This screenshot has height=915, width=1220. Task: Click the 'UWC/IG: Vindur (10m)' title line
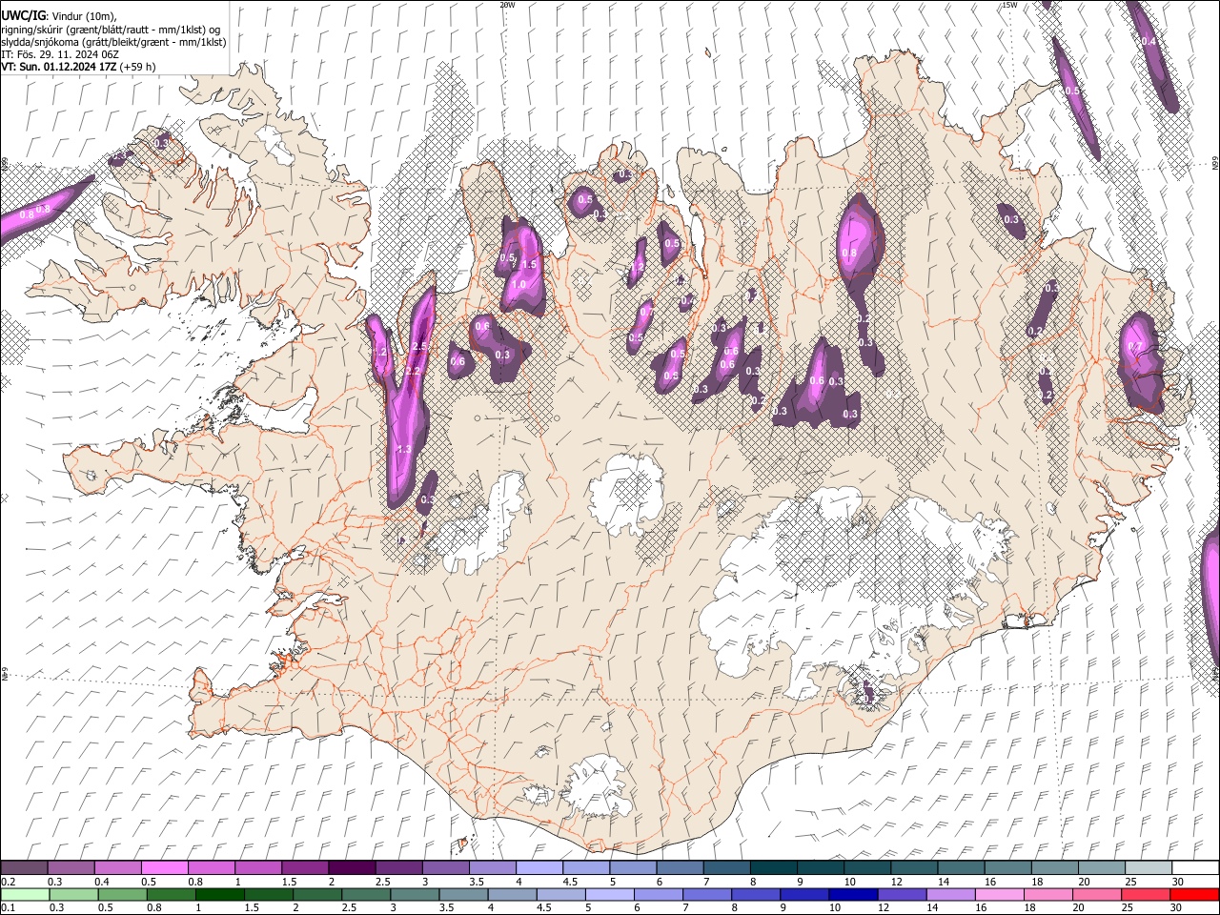59,16
